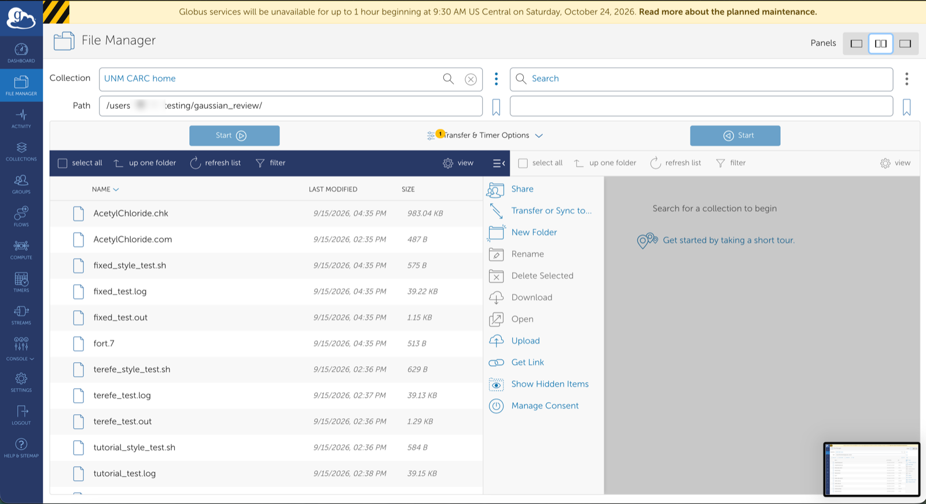This screenshot has width=926, height=504.
Task: Open left panel filter
Action: (270, 163)
